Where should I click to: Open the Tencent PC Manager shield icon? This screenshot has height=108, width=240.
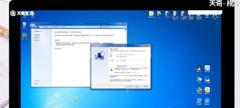click(x=199, y=102)
